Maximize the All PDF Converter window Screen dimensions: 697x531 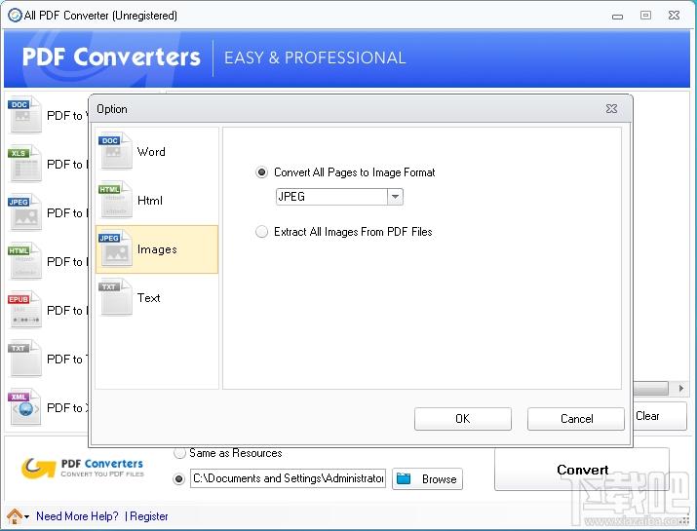tap(645, 16)
